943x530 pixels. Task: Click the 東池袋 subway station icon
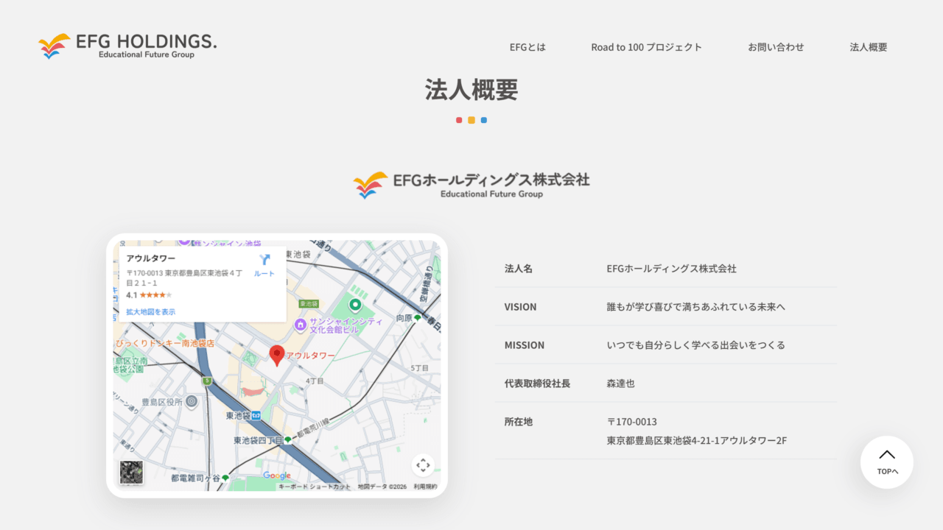[256, 416]
